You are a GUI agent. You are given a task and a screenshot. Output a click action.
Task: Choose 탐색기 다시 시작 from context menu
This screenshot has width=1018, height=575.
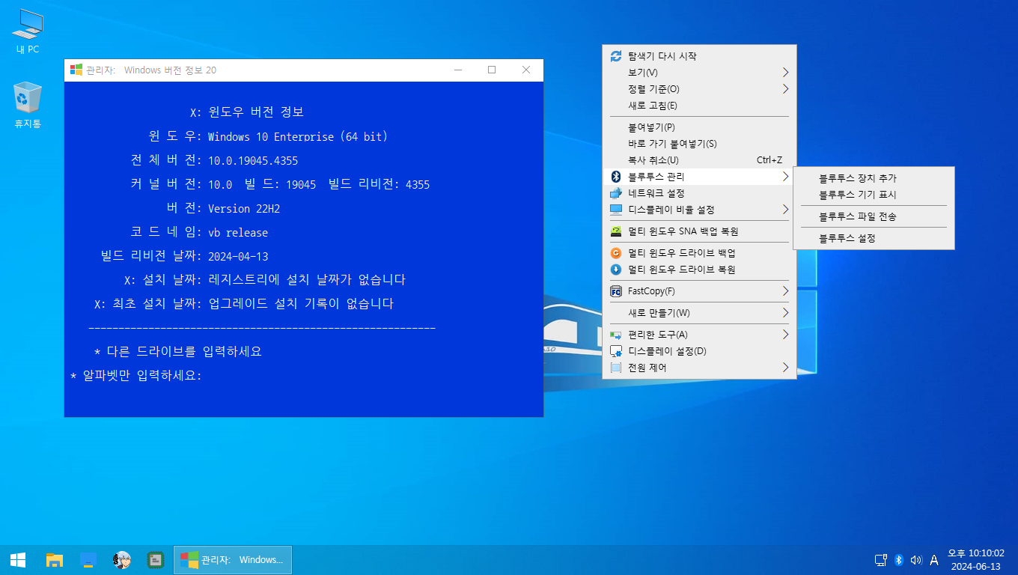pos(699,56)
